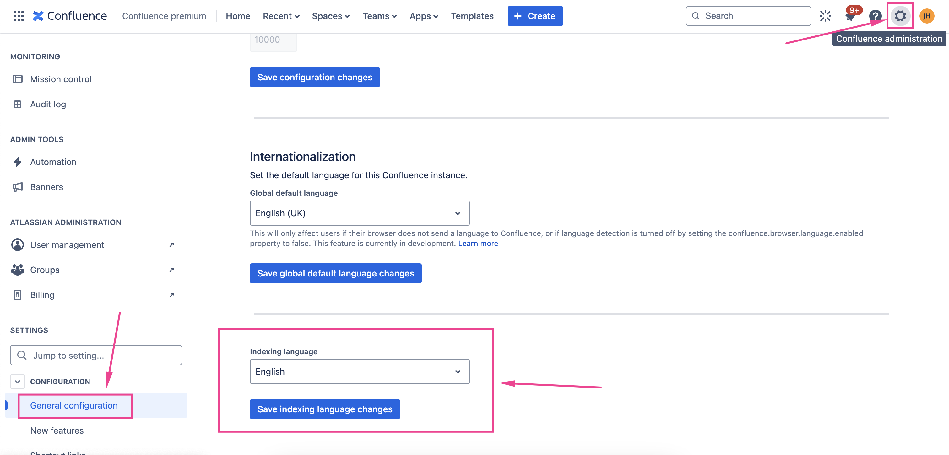Switch to the Templates menu item
The width and height of the screenshot is (949, 455).
(472, 16)
